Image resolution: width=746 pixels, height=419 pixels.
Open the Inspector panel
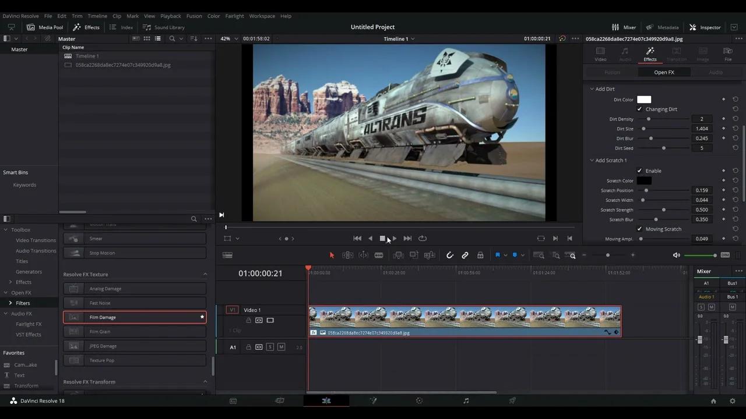click(x=705, y=27)
